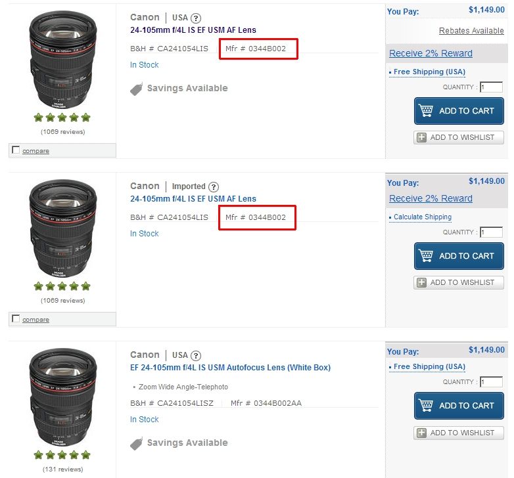This screenshot has width=514, height=478.
Task: Tick the compare checkbox for the Imported lens
Action: (16, 319)
